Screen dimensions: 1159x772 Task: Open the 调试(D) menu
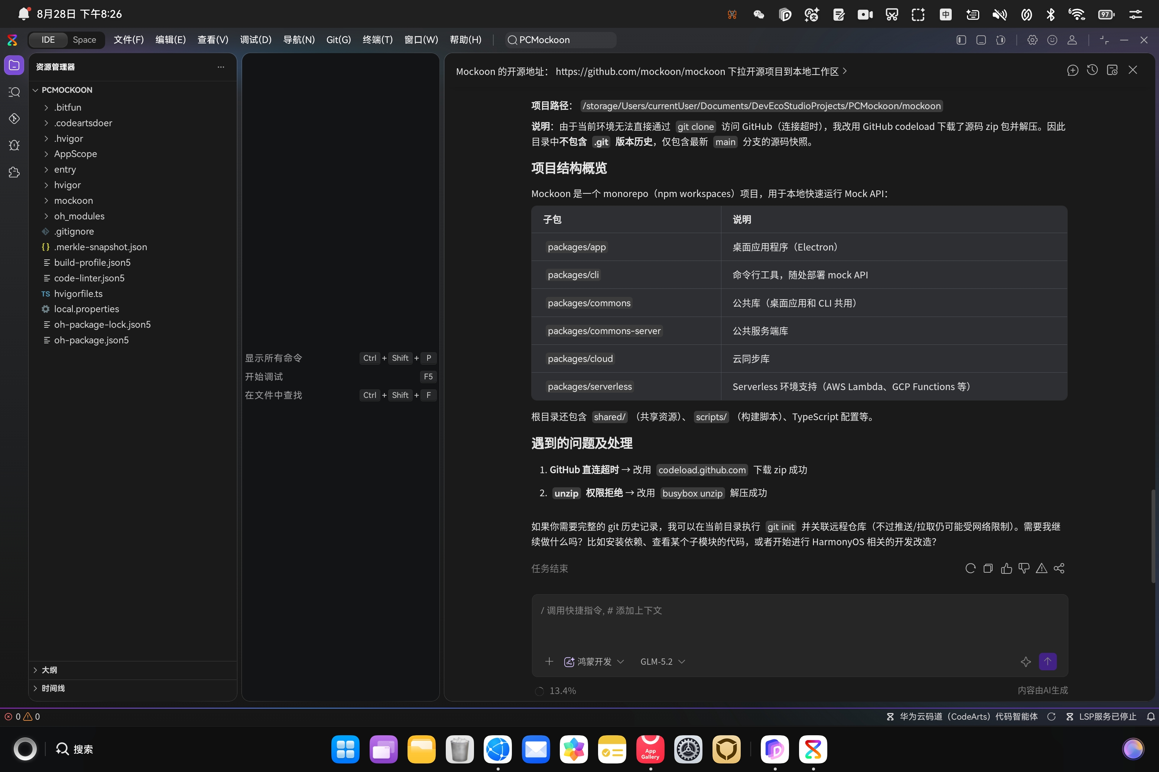[256, 40]
